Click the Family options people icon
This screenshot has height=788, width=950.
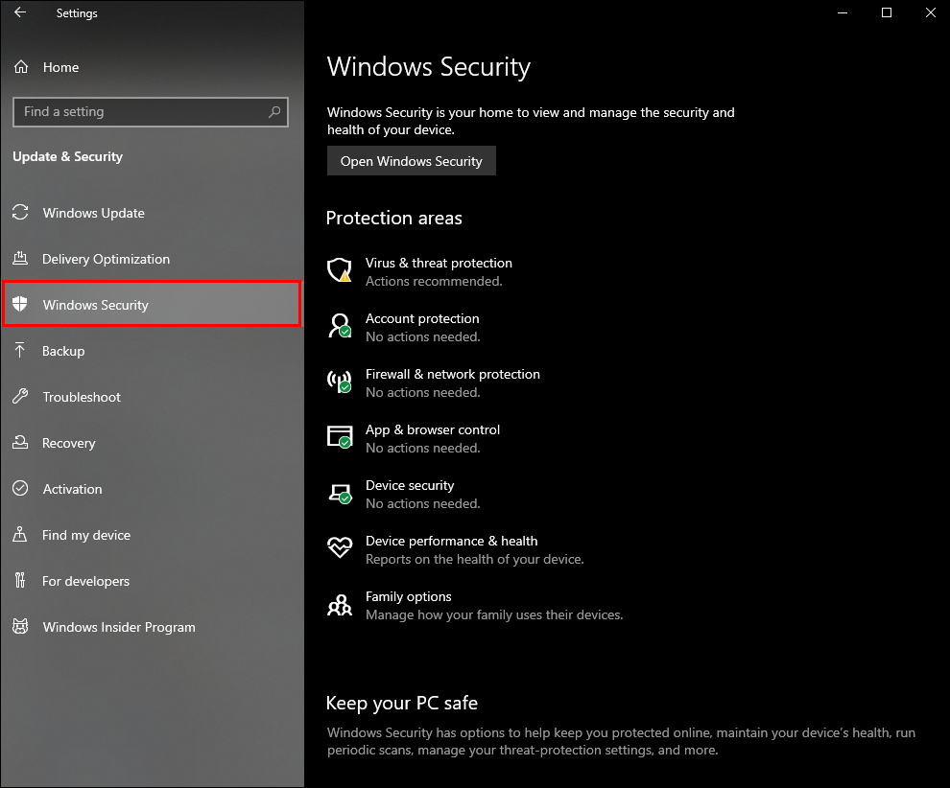coord(340,604)
